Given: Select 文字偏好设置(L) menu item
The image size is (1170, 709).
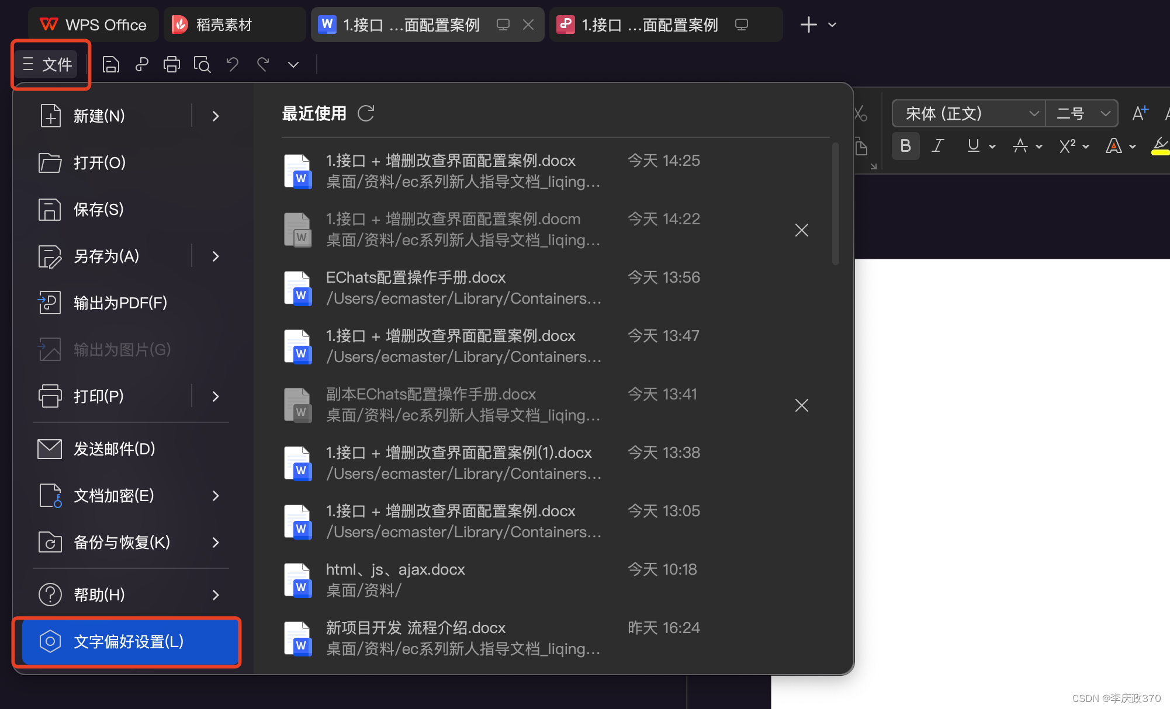Looking at the screenshot, I should [130, 641].
